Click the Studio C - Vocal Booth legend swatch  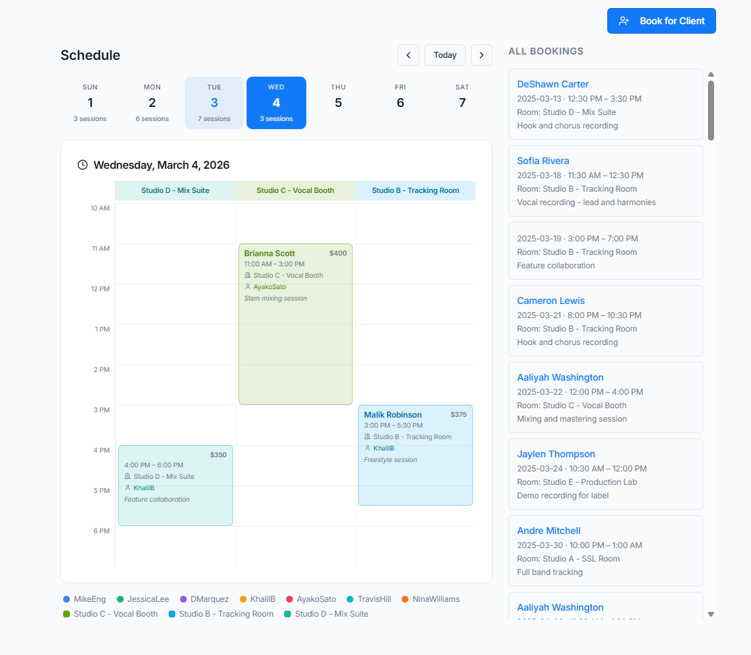(67, 614)
